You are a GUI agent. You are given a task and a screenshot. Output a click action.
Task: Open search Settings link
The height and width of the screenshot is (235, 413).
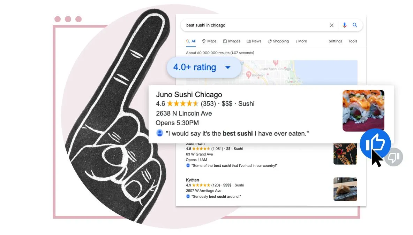pos(335,41)
